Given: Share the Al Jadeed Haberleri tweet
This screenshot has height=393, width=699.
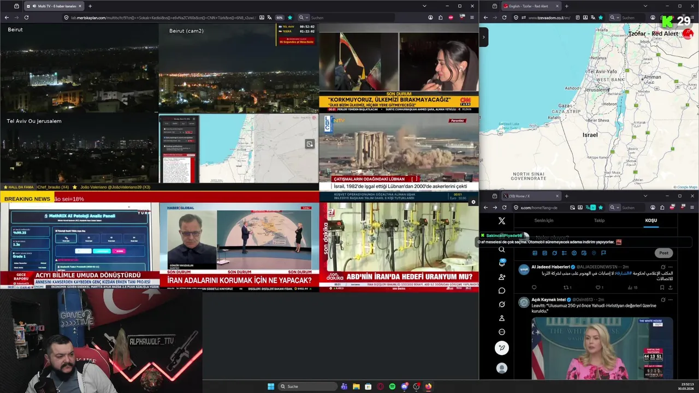Looking at the screenshot, I should [x=670, y=287].
